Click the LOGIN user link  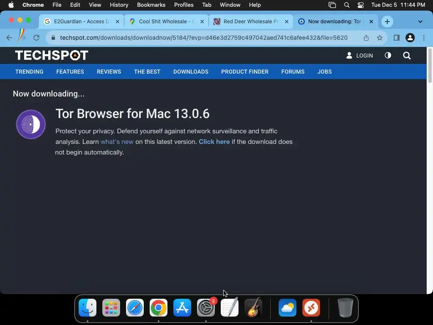pos(359,55)
